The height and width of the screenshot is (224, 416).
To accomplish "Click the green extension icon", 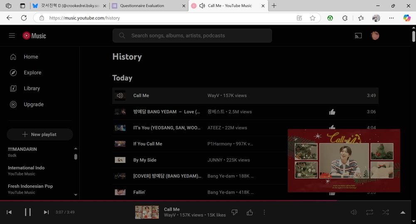I will point(330,18).
